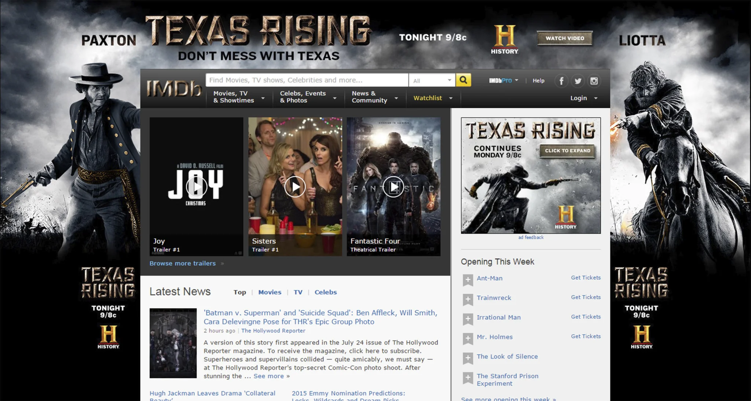
Task: Play the Joy trailer
Action: [x=196, y=187]
